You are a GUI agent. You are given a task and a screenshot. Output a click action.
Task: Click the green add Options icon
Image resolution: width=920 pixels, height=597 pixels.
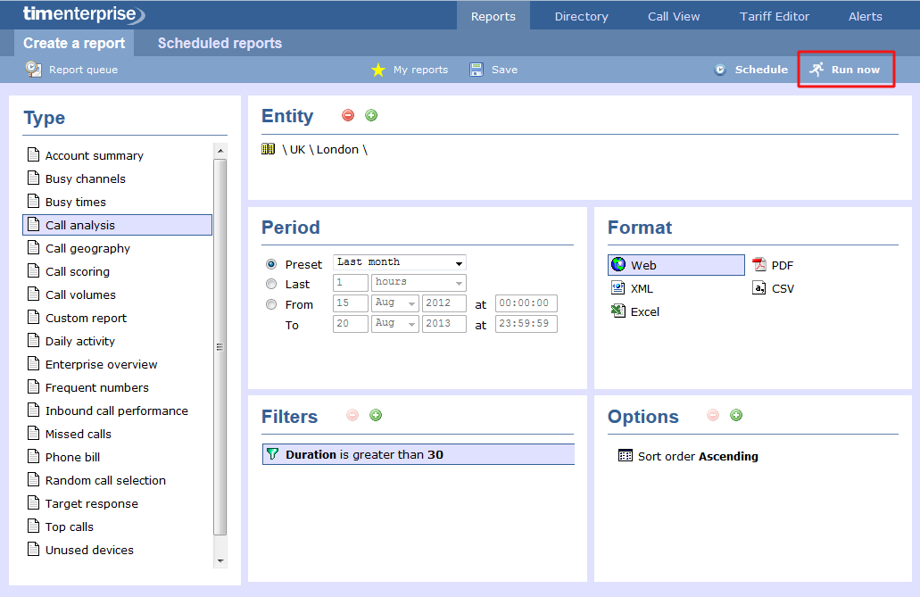(736, 415)
